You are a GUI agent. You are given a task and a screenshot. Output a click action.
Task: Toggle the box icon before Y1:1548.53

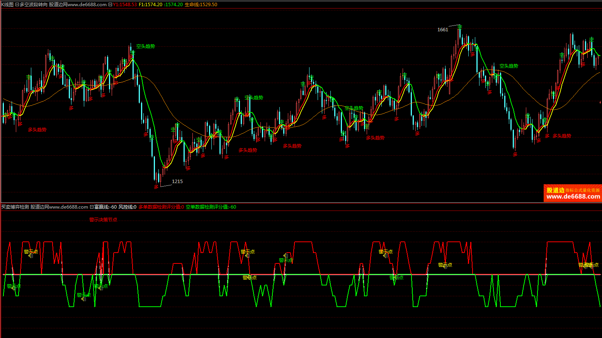(111, 5)
